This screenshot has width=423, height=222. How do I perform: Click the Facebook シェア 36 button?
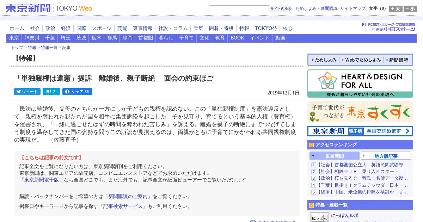(x=77, y=92)
